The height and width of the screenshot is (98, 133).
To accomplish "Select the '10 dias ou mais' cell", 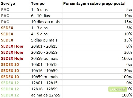I will pyautogui.click(x=46, y=22).
